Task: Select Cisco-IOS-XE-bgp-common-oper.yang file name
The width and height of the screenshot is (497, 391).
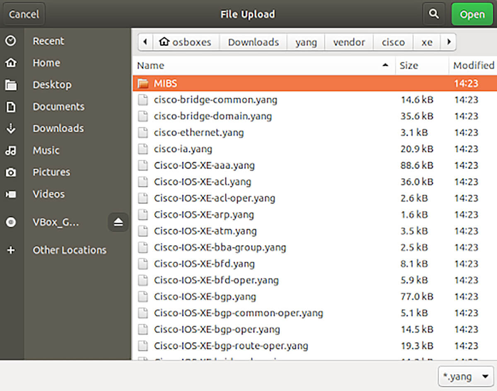Action: pyautogui.click(x=239, y=313)
